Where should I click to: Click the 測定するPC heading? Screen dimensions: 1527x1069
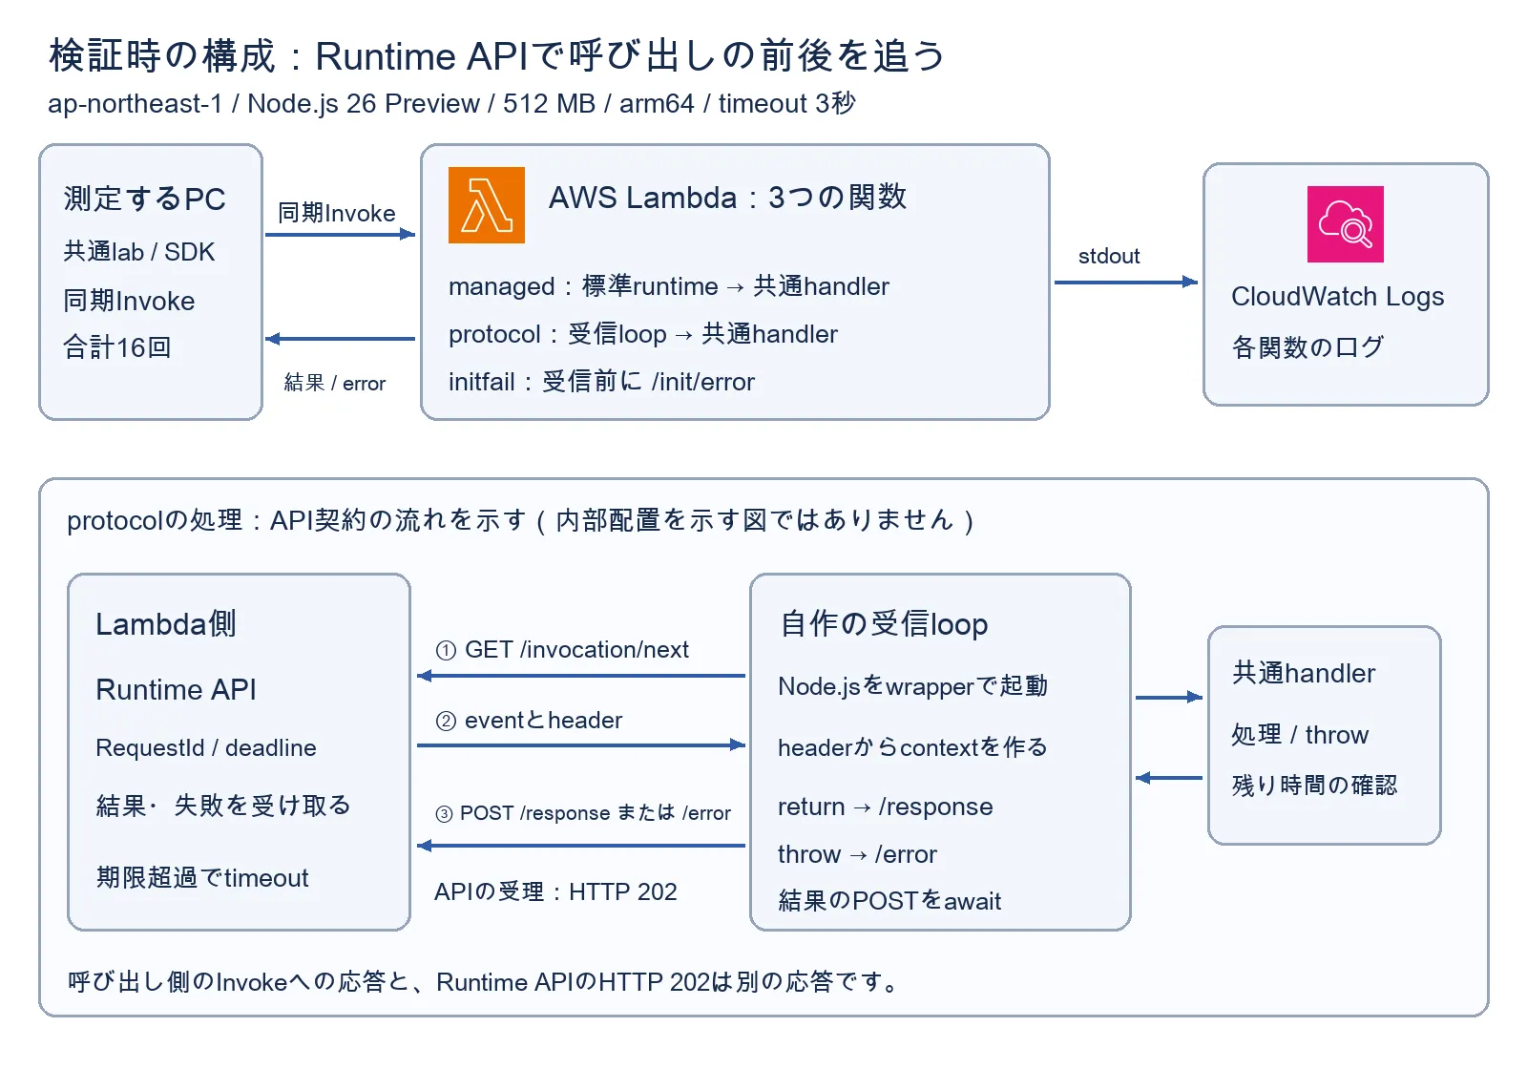pos(145,199)
